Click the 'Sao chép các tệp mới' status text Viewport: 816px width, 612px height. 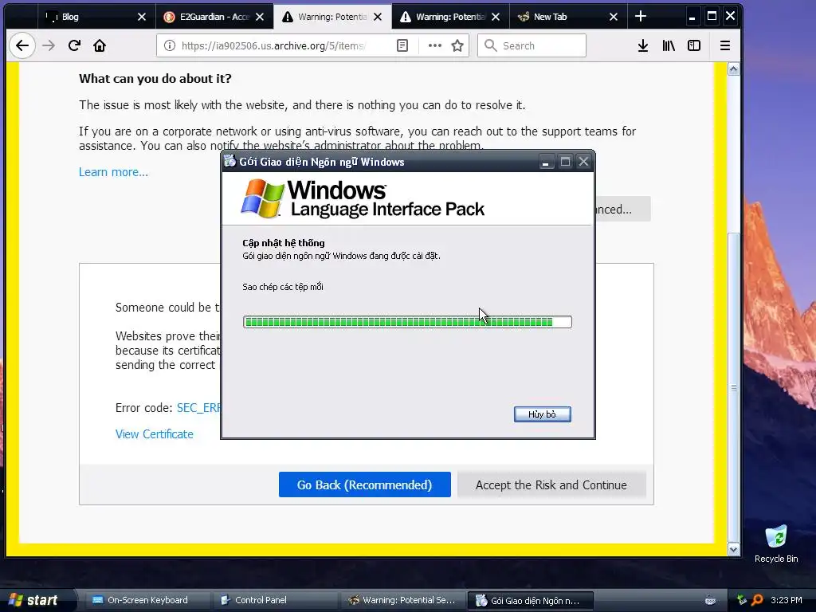pos(283,287)
